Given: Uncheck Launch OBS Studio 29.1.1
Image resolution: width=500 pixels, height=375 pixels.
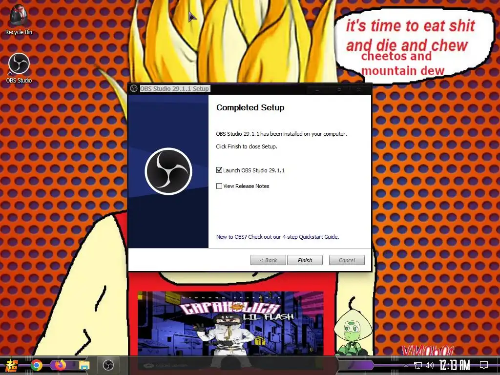Looking at the screenshot, I should point(219,170).
